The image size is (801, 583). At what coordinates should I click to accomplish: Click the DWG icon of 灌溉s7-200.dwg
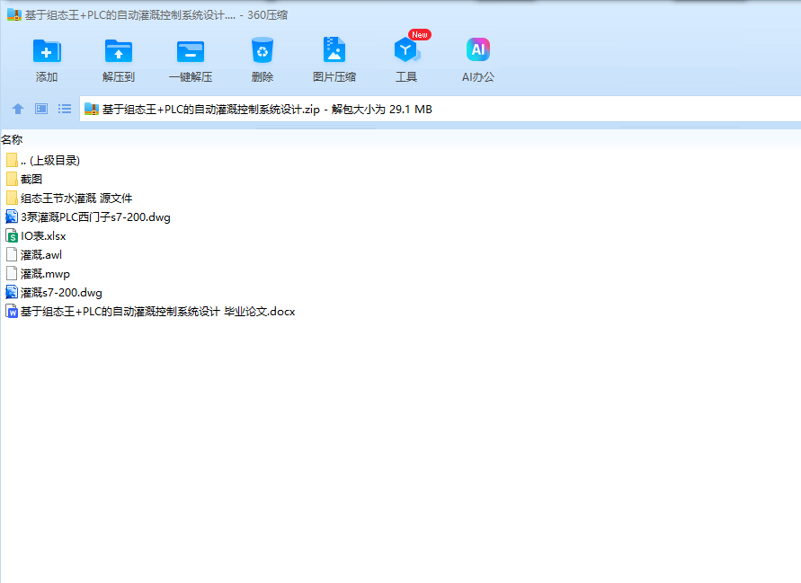tap(12, 293)
